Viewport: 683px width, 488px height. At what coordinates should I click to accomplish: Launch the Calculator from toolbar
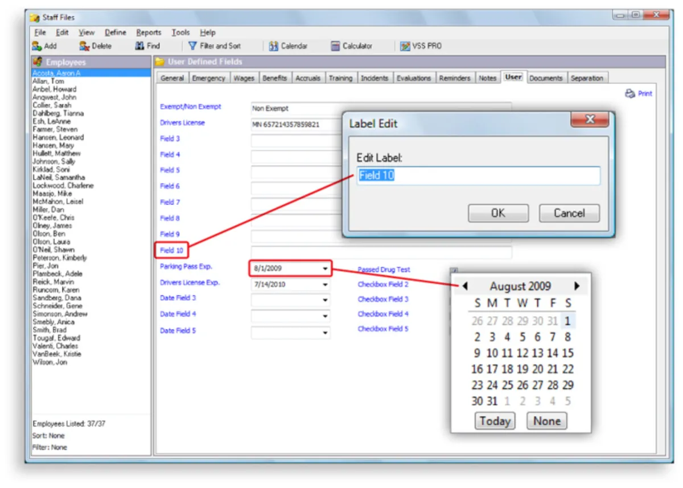click(352, 46)
